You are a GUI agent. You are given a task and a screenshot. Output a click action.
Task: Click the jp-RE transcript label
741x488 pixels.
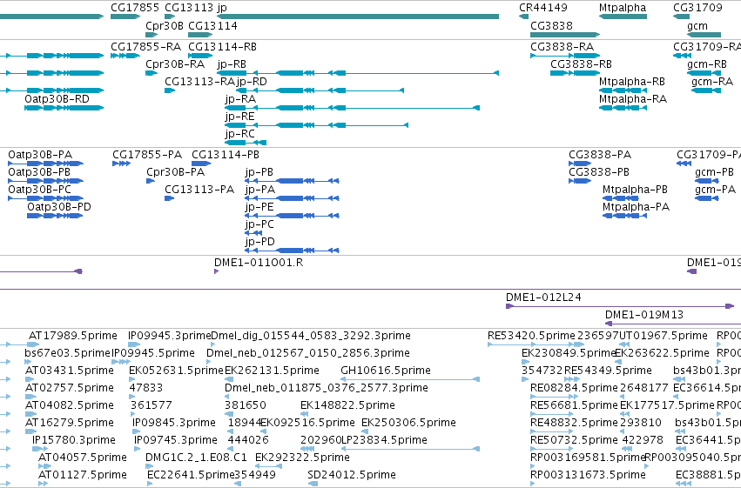click(239, 117)
